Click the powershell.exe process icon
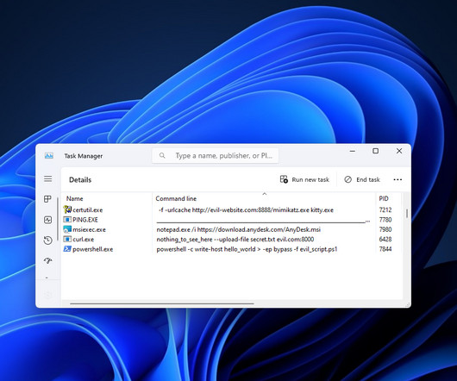This screenshot has height=381, width=457. click(67, 249)
